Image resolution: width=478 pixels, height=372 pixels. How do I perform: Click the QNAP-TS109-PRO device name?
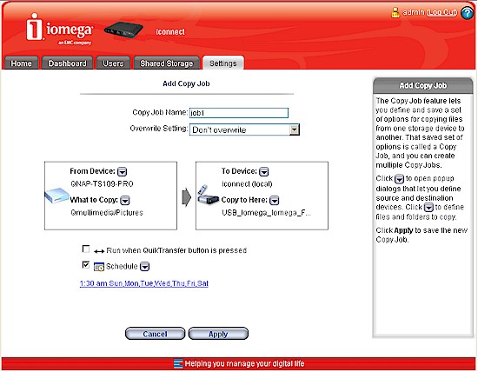(102, 184)
